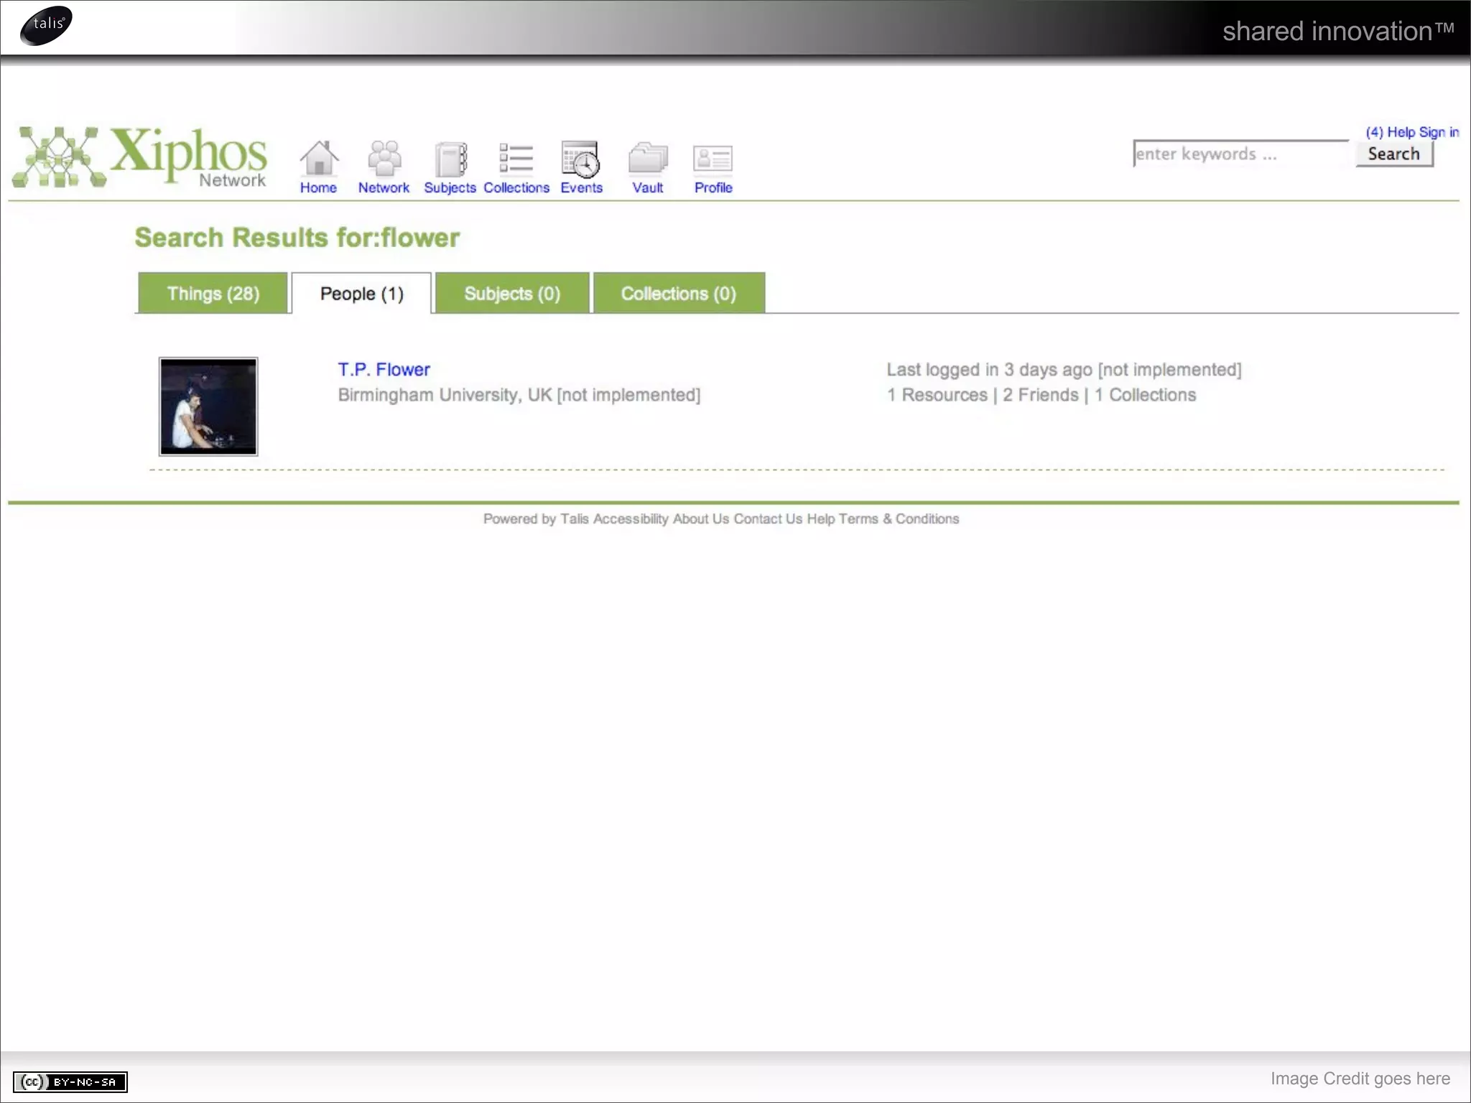Switch to the Things (28) tab

213,293
